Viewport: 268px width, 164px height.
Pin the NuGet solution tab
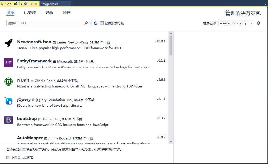click(x=31, y=4)
